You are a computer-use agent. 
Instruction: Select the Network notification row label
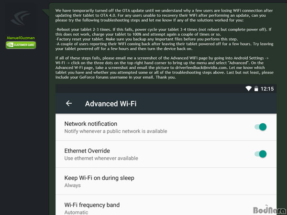click(91, 124)
